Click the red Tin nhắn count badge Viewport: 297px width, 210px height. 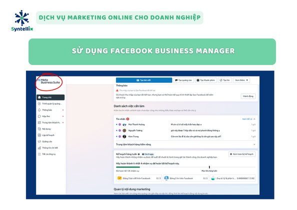coord(127,119)
